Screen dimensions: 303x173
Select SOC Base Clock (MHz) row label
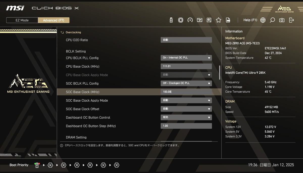click(x=83, y=92)
